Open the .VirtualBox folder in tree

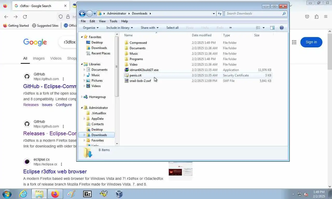point(99,113)
